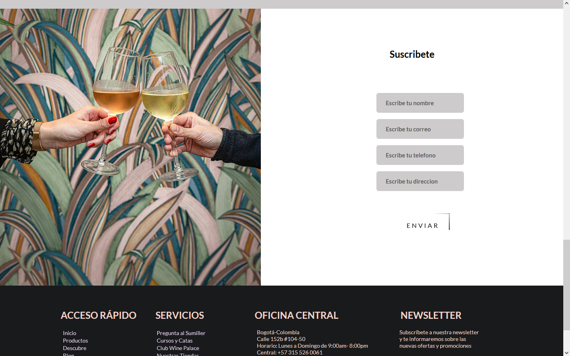
Task: Click the 'Escribe tu direccion' input
Action: (x=420, y=181)
